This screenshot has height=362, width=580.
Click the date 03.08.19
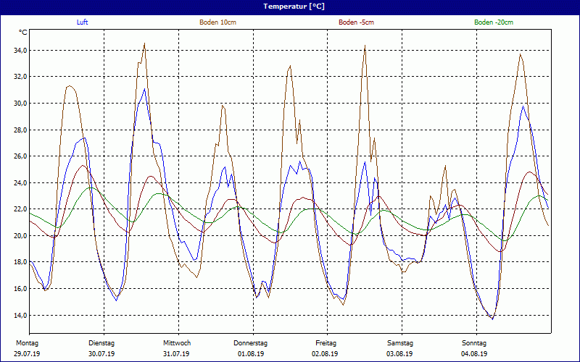pyautogui.click(x=399, y=354)
